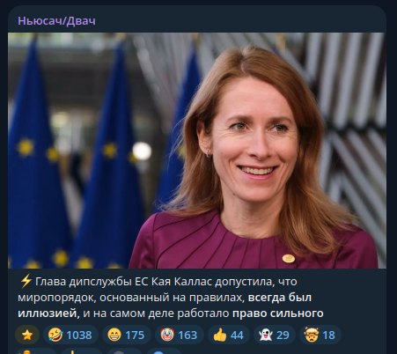Click the dark margin outside message bubble

pos(392,176)
